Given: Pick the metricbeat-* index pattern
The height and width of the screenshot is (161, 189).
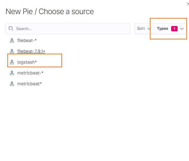Looking at the screenshot, I should point(30,73).
